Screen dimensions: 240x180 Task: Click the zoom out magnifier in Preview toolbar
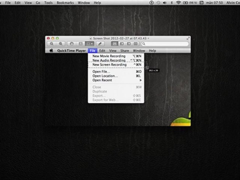[52, 44]
